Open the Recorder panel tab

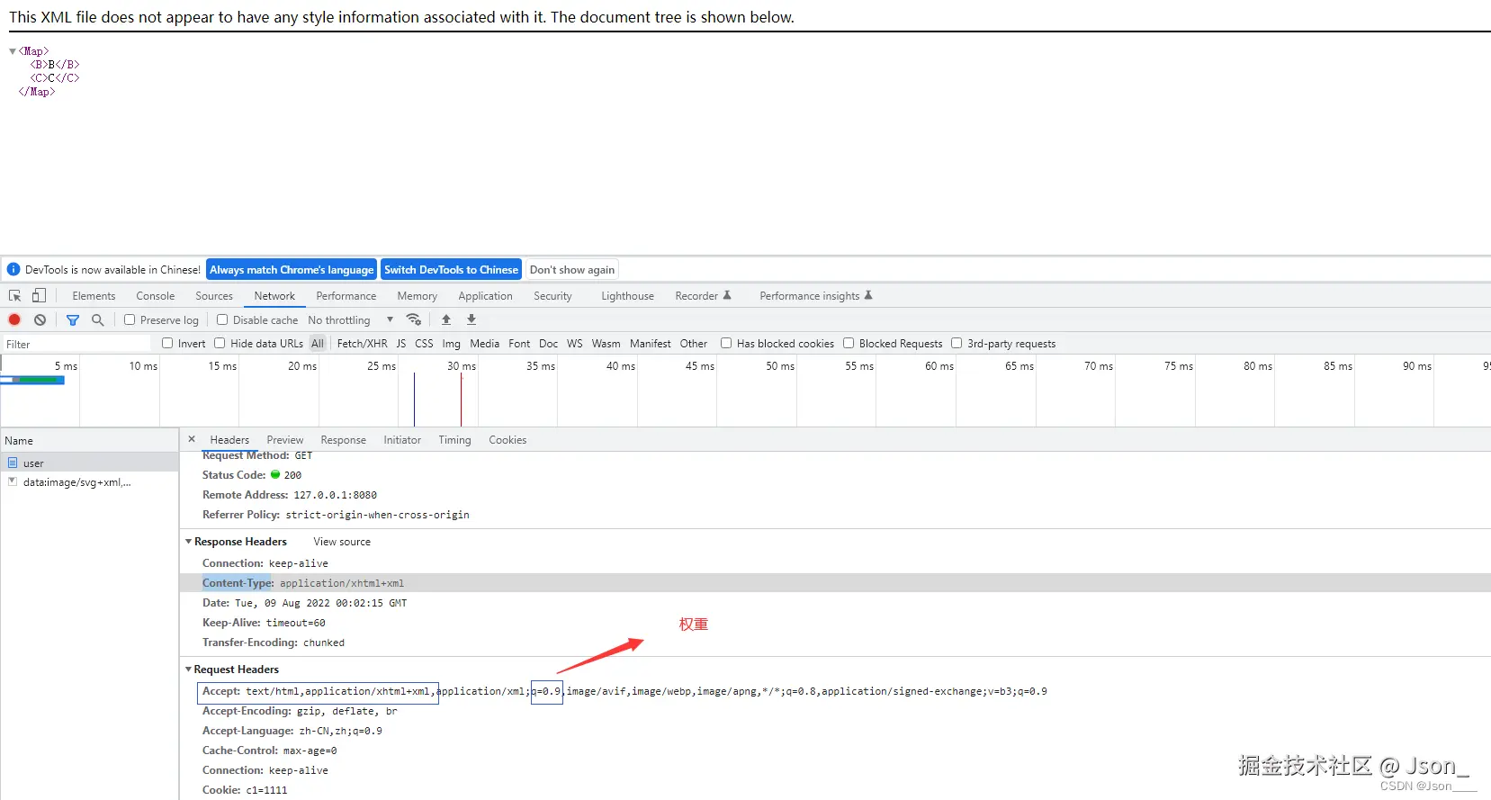(x=703, y=296)
